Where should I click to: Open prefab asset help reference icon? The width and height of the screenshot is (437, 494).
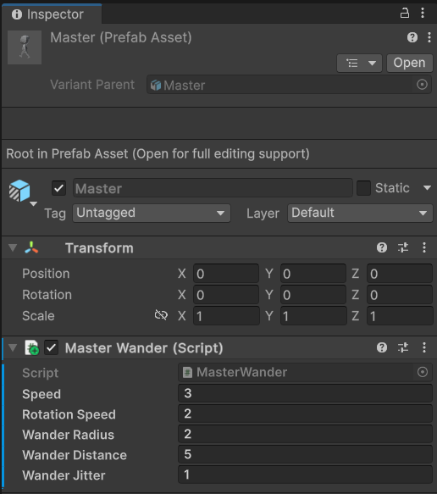click(412, 37)
